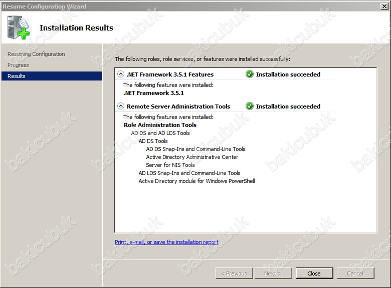The image size is (391, 288).
Task: Click the disabled Cancel button
Action: [355, 273]
